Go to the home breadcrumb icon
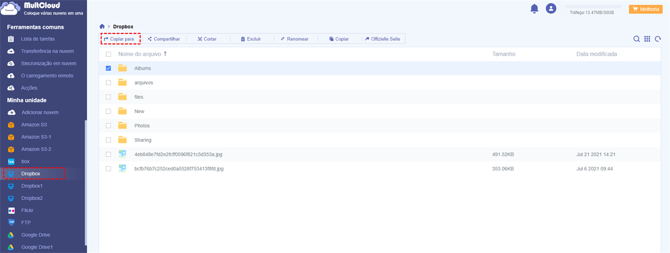Viewport: 670px width, 253px height. 102,26
